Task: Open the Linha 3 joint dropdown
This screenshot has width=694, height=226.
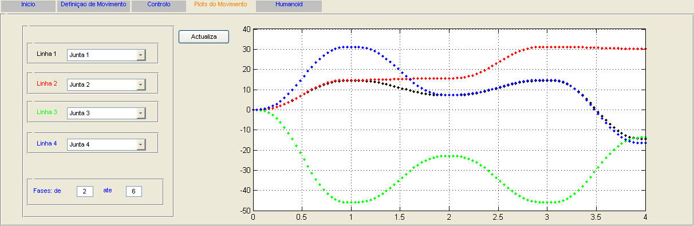Action: (107, 113)
